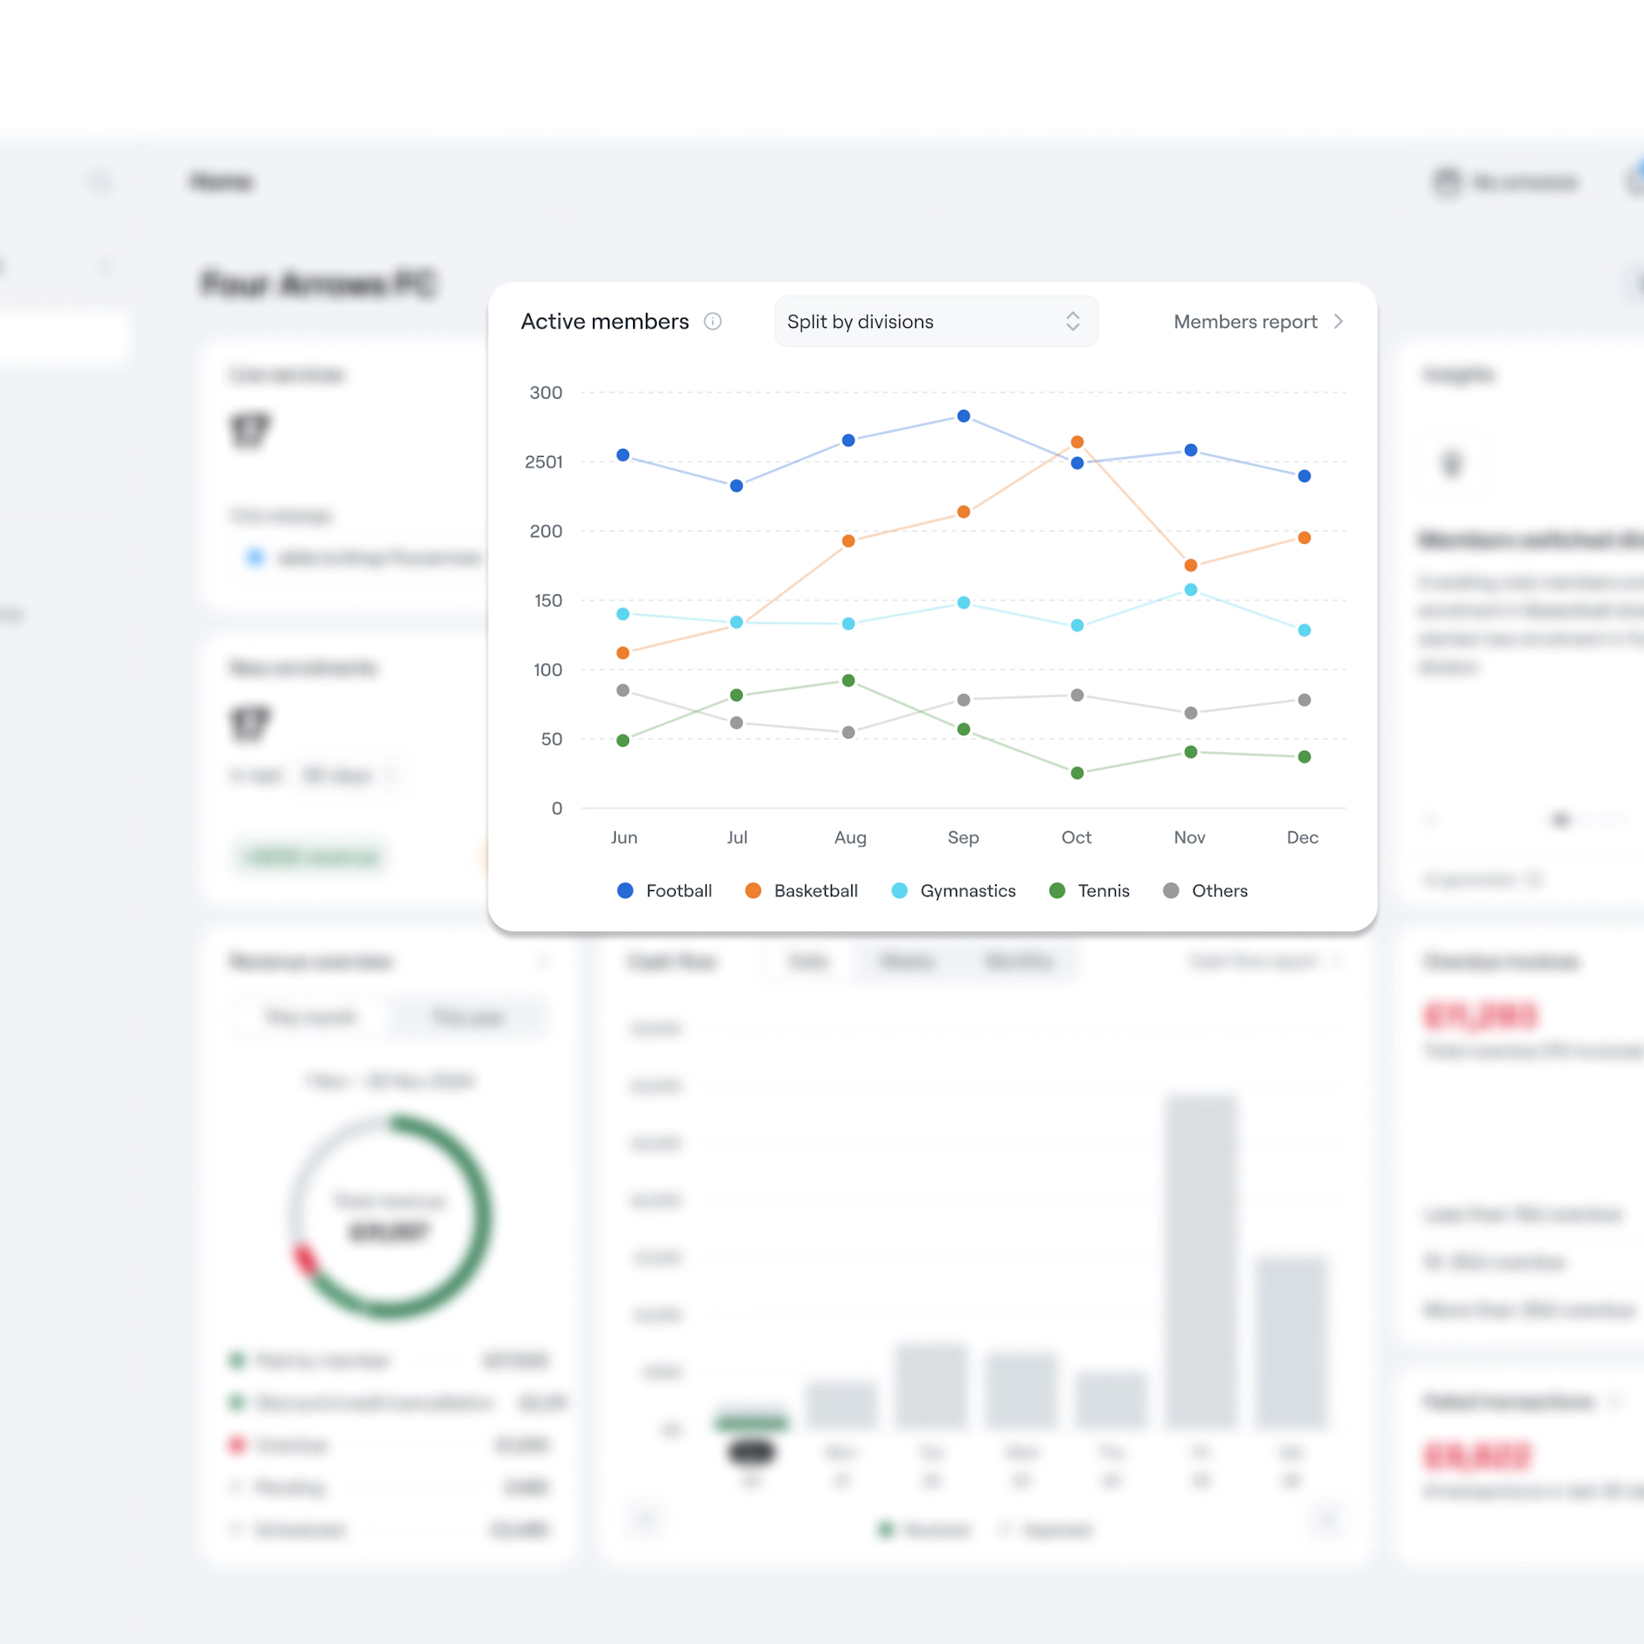Hide the Gymnastics series via legend
Screen dimensions: 1644x1644
967,890
